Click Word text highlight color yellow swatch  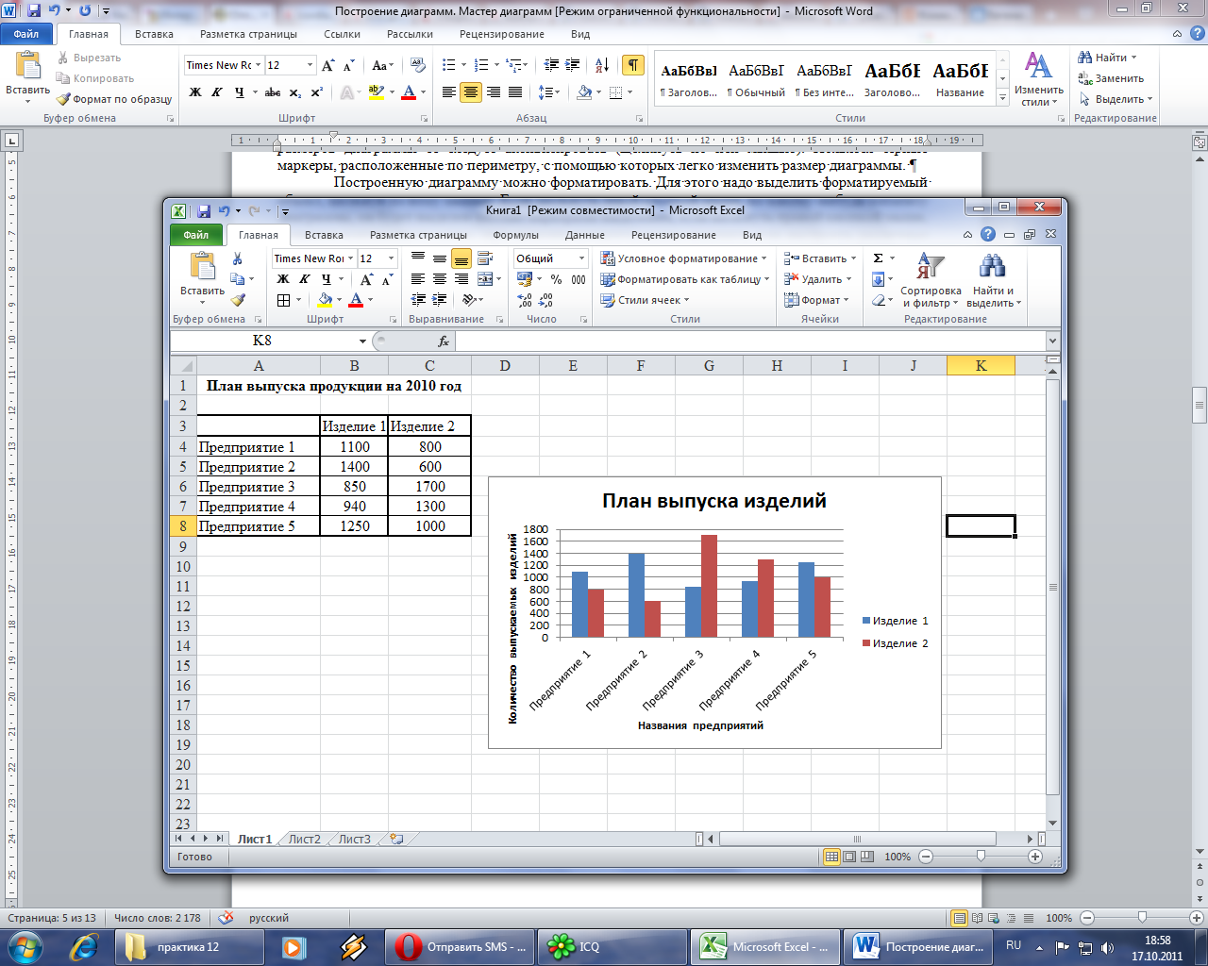coord(377,92)
